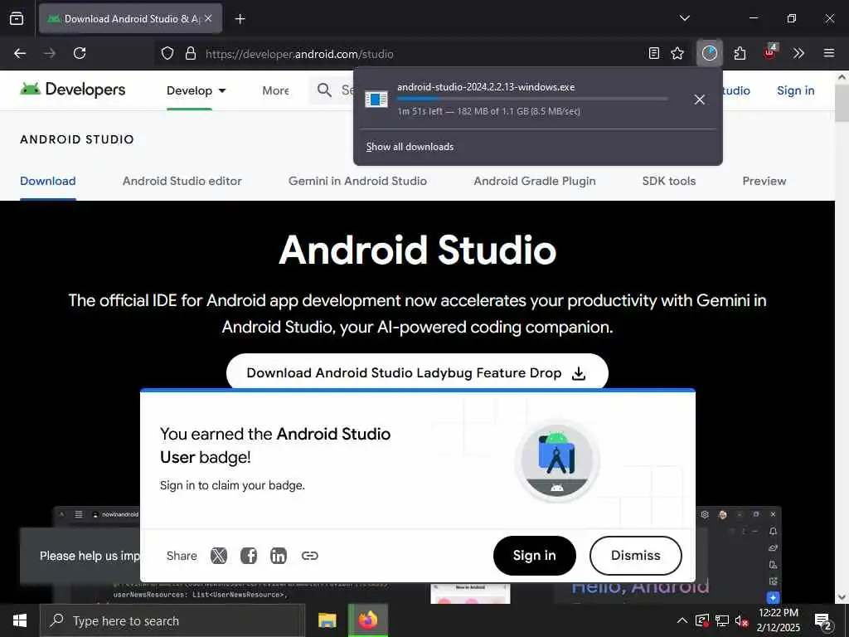This screenshot has height=637, width=849.
Task: Click the muted volume tray icon
Action: coord(742,621)
